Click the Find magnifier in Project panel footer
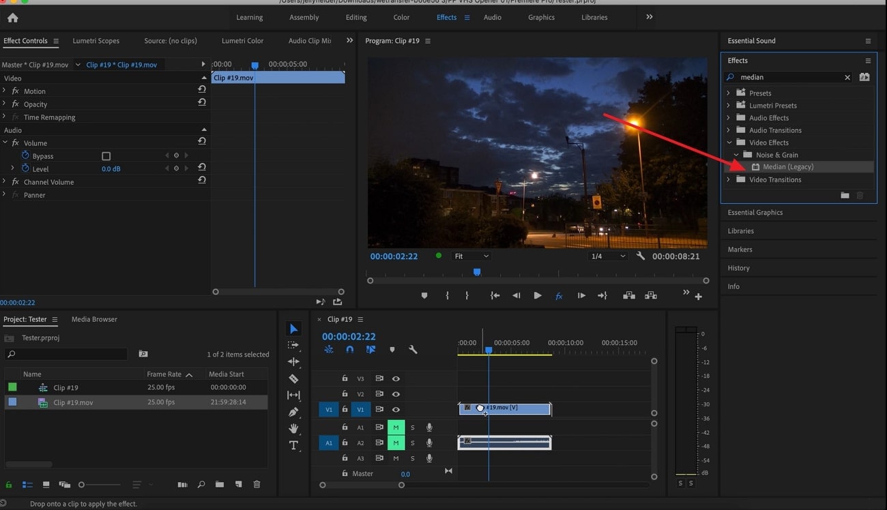This screenshot has height=510, width=887. 201,485
